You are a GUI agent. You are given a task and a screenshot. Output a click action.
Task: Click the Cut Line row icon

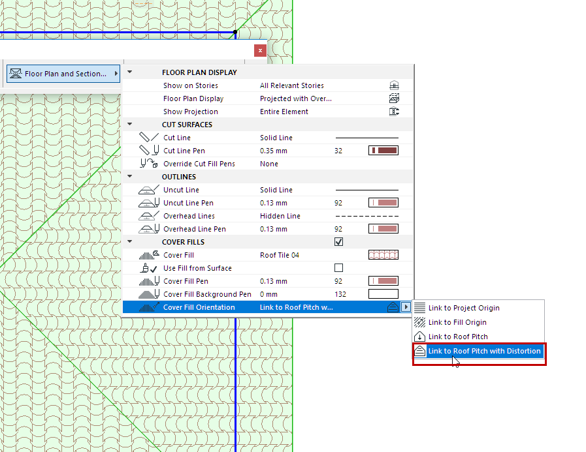pyautogui.click(x=149, y=138)
